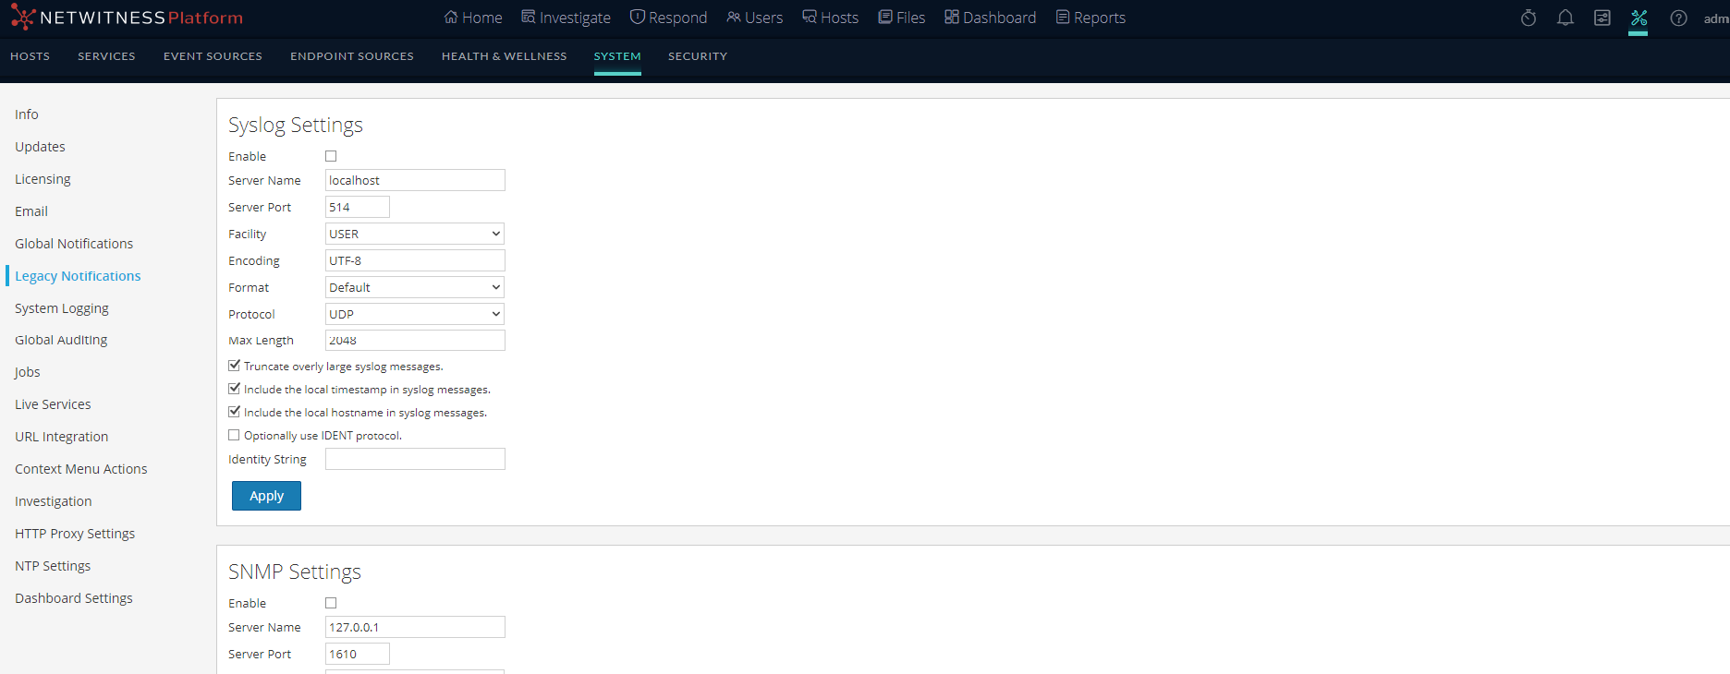Check Optionally use IDENT protocol
1730x674 pixels.
pyautogui.click(x=235, y=435)
